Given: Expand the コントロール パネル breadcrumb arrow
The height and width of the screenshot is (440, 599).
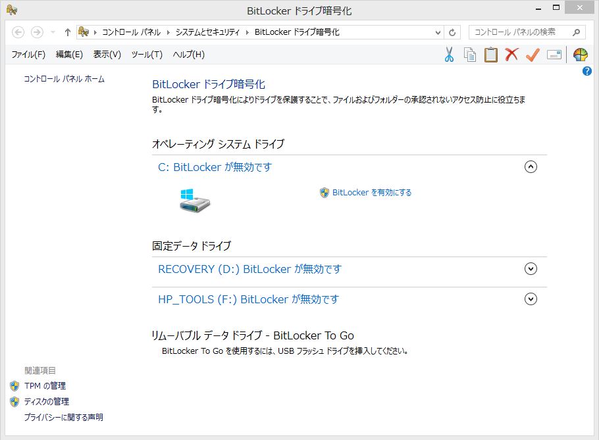Looking at the screenshot, I should [168, 32].
